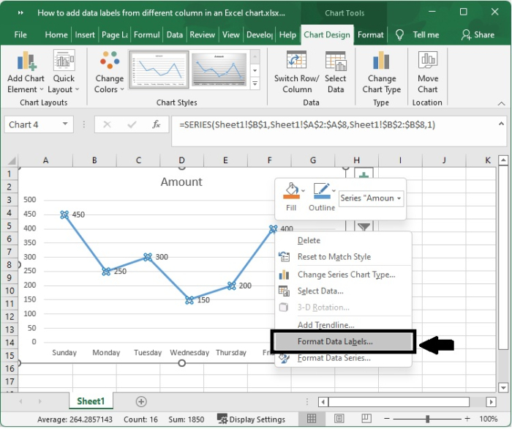Screen dimensions: 512x429
Task: Open the Series "Amount" element dropdown
Action: tap(372, 198)
